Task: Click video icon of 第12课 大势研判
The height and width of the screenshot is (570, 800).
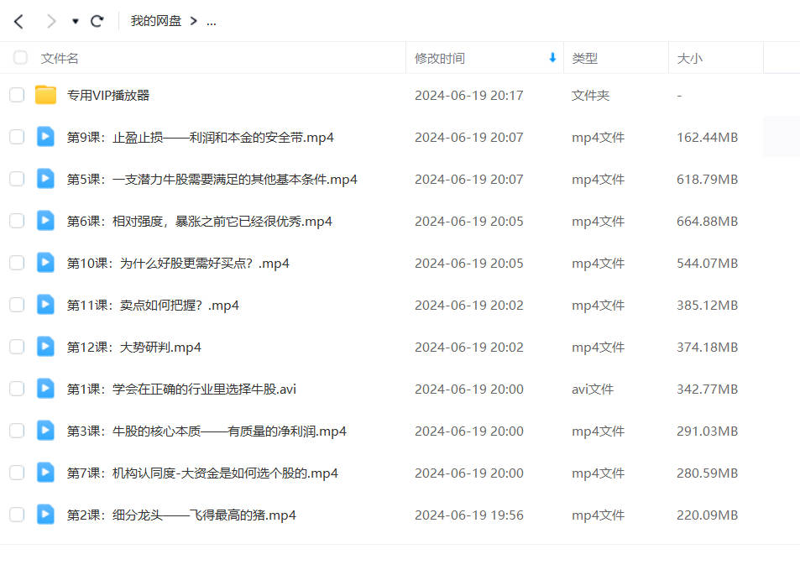Action: 45,347
